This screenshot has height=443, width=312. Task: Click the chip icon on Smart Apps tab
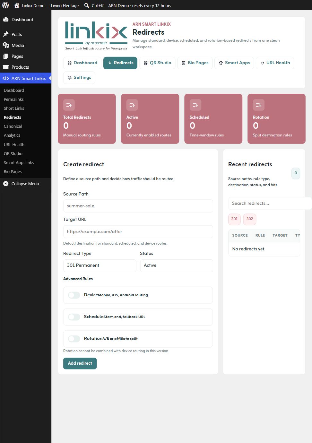pos(221,63)
